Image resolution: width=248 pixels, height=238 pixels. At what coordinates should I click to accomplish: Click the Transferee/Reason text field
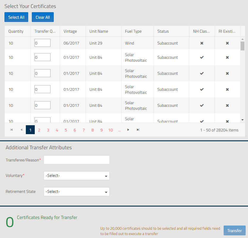[76, 160]
